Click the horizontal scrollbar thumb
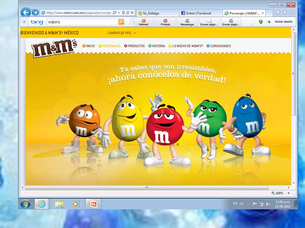 point(147,187)
